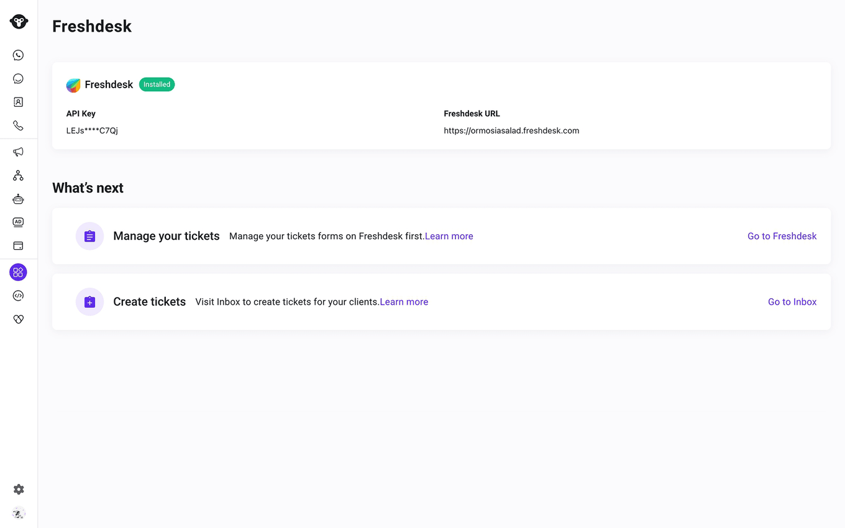Open the wallet card icon in the sidebar
Image resolution: width=845 pixels, height=528 pixels.
[18, 246]
